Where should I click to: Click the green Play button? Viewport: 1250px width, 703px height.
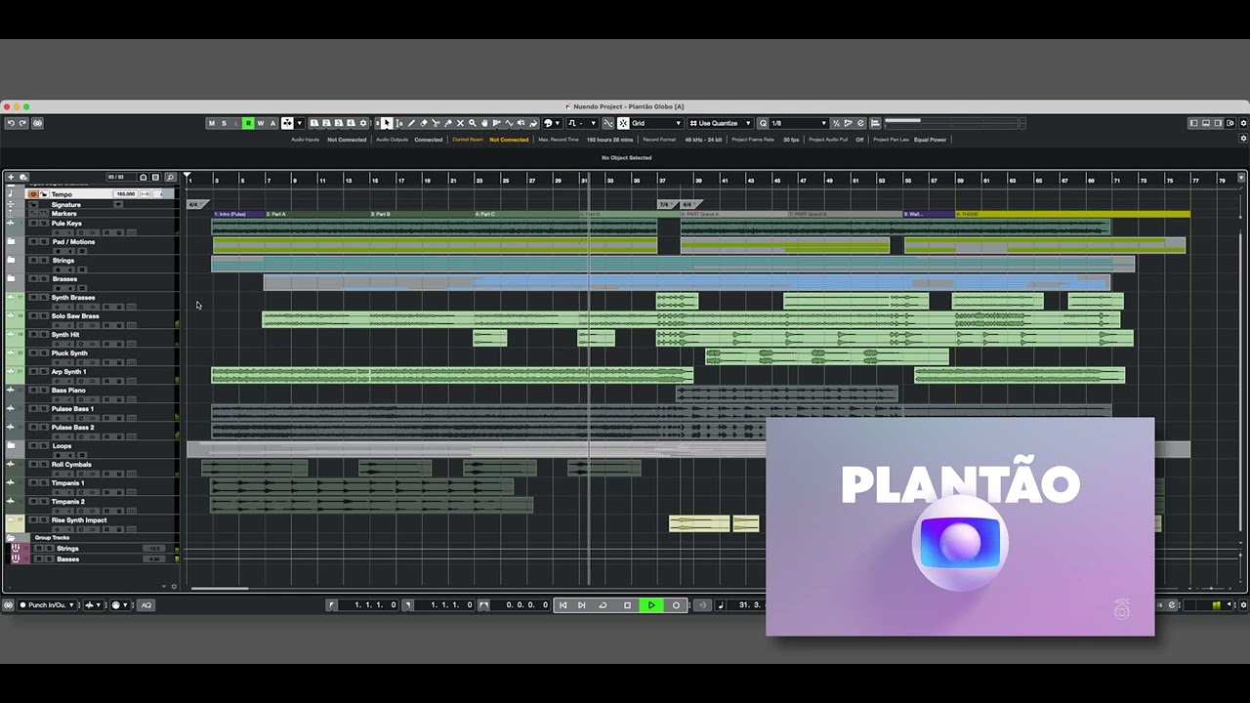pyautogui.click(x=651, y=604)
